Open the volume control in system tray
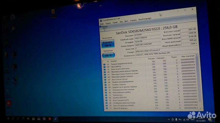This screenshot has width=220, height=123. point(188,120)
